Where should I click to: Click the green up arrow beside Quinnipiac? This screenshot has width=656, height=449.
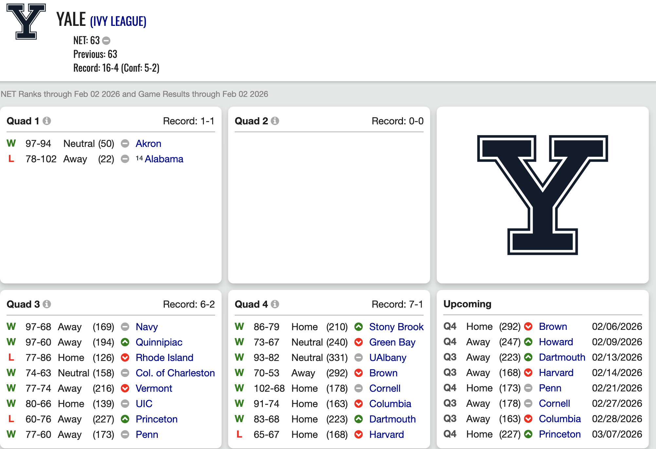pos(125,342)
